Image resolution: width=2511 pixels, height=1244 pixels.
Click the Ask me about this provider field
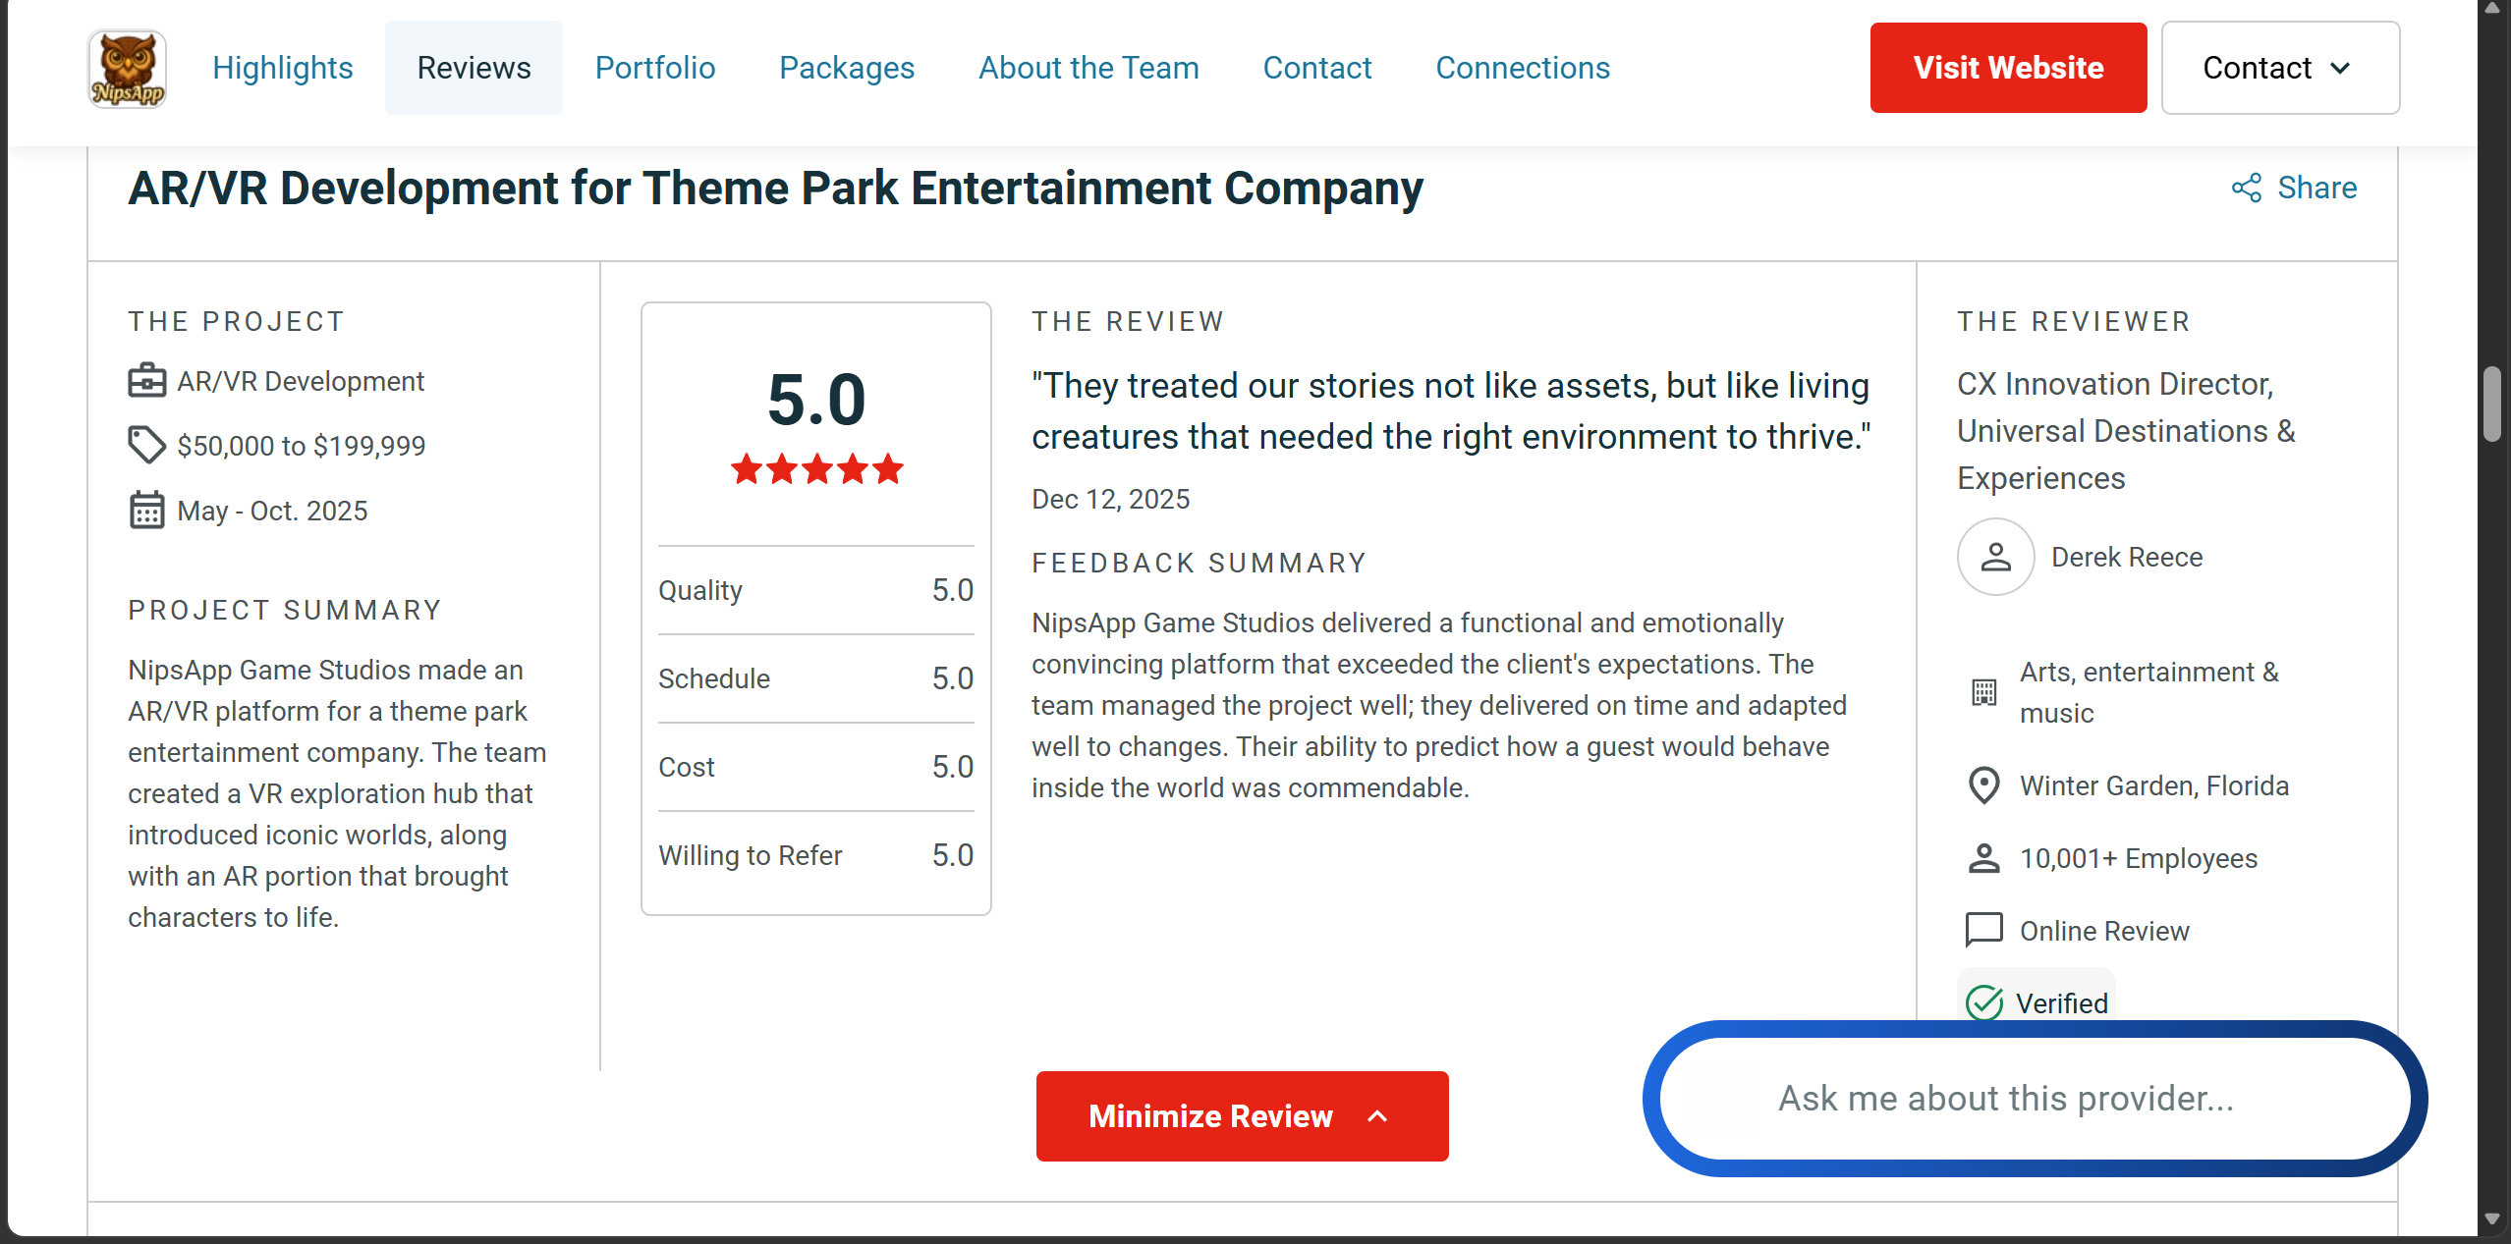[x=2035, y=1099]
